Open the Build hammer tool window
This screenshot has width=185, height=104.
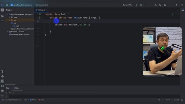point(2,72)
